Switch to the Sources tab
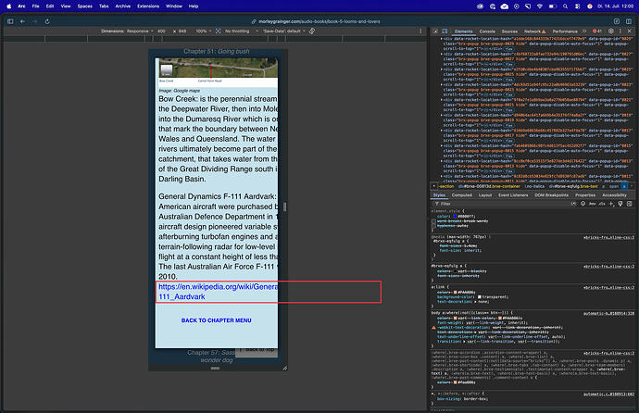Image resolution: width=639 pixels, height=413 pixels. (509, 31)
